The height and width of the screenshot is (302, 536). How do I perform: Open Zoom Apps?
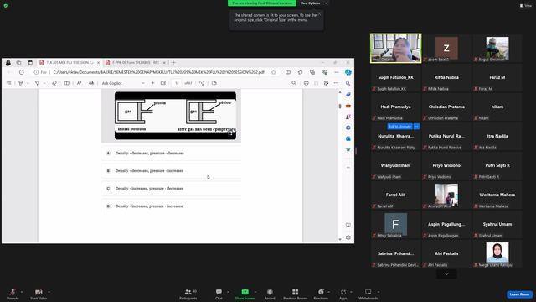tap(343, 294)
